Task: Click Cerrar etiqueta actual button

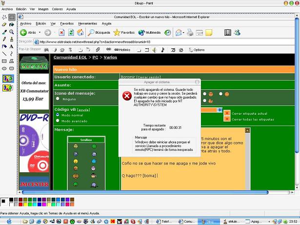Action: pyautogui.click(x=227, y=113)
